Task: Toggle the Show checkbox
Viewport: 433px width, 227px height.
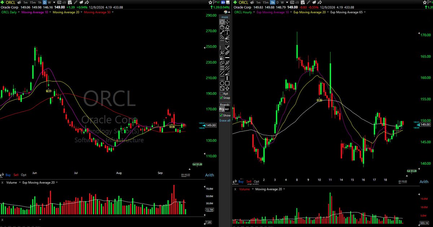Action: click(222, 115)
